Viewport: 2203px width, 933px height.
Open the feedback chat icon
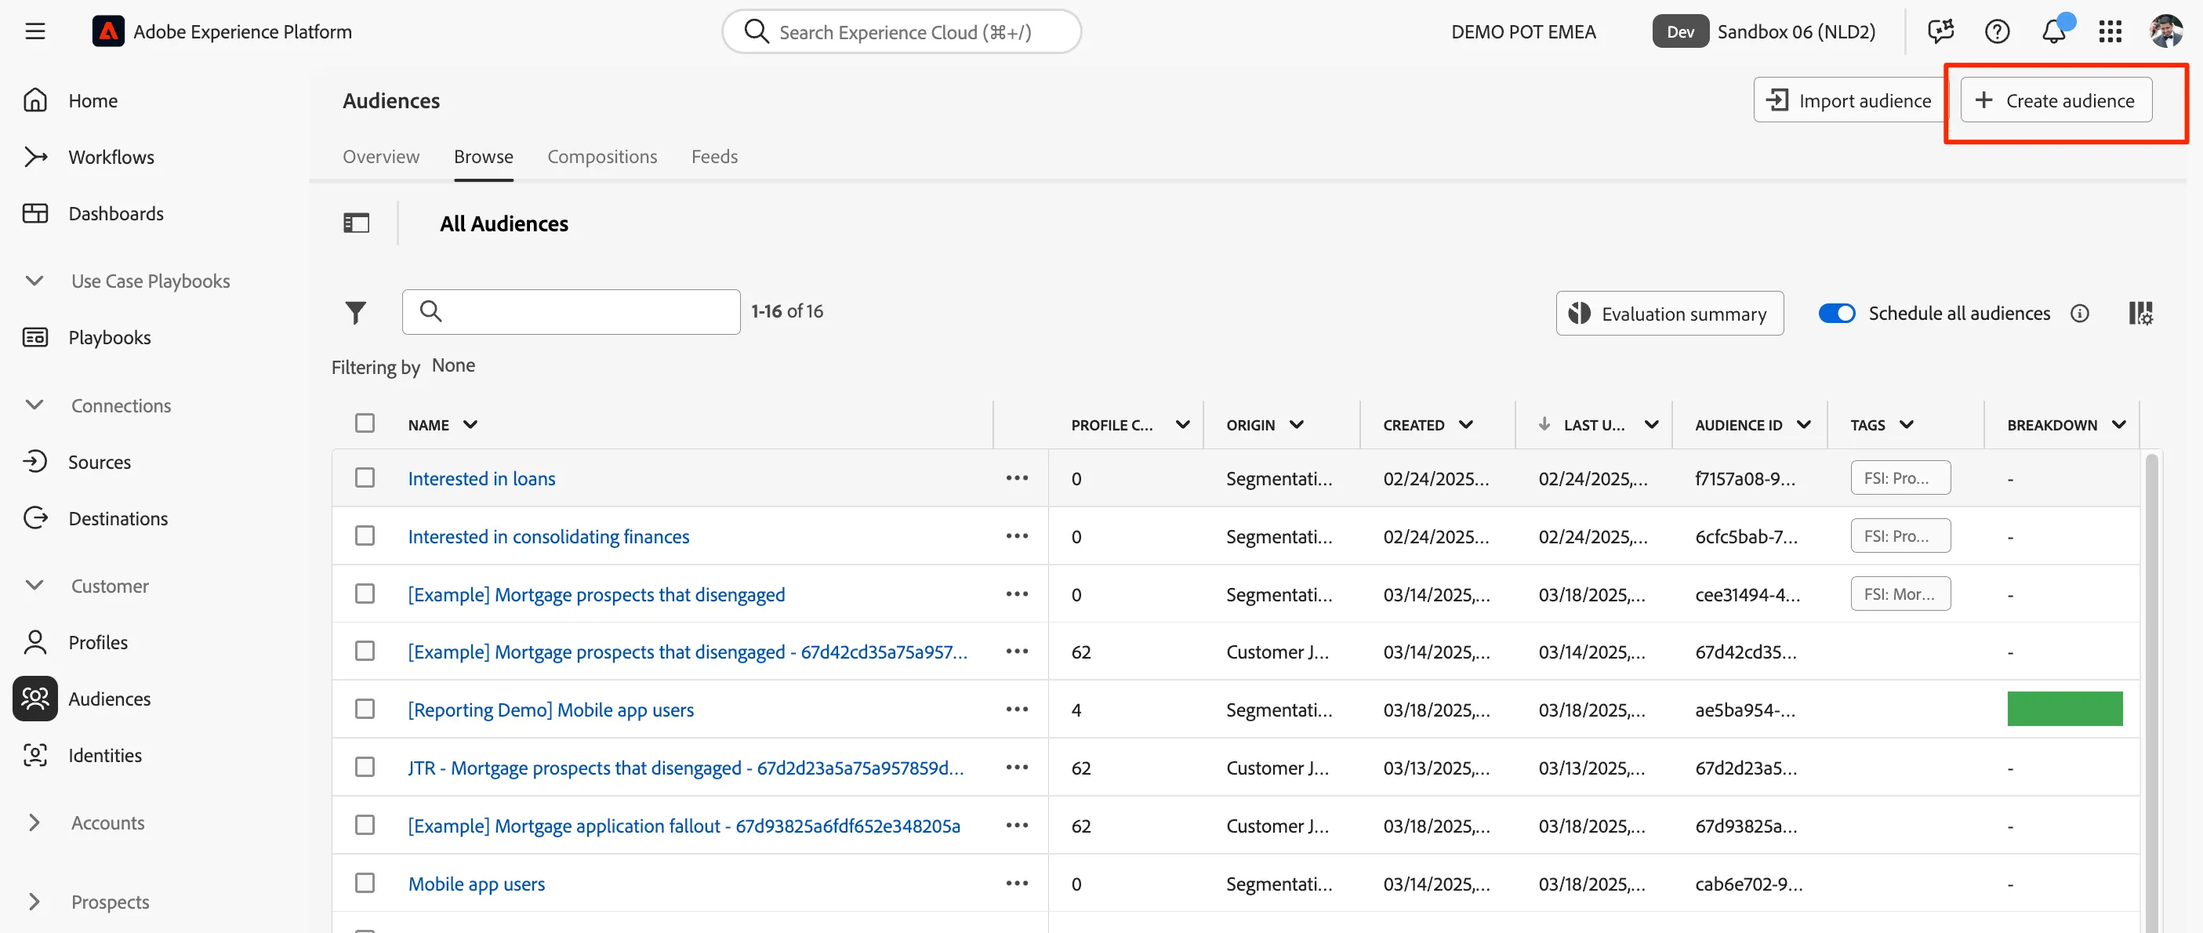(1940, 31)
